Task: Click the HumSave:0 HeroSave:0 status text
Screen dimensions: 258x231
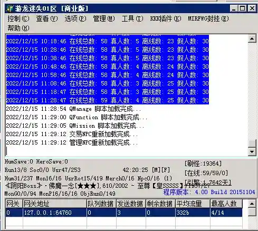Action: click(36, 161)
